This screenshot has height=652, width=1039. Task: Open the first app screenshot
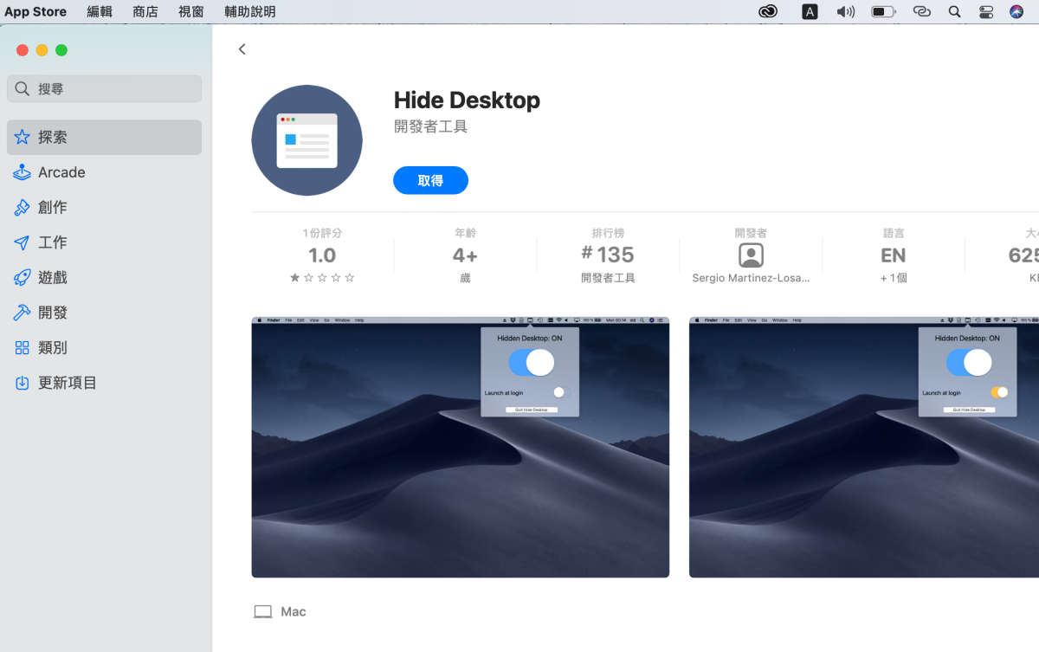pyautogui.click(x=460, y=447)
